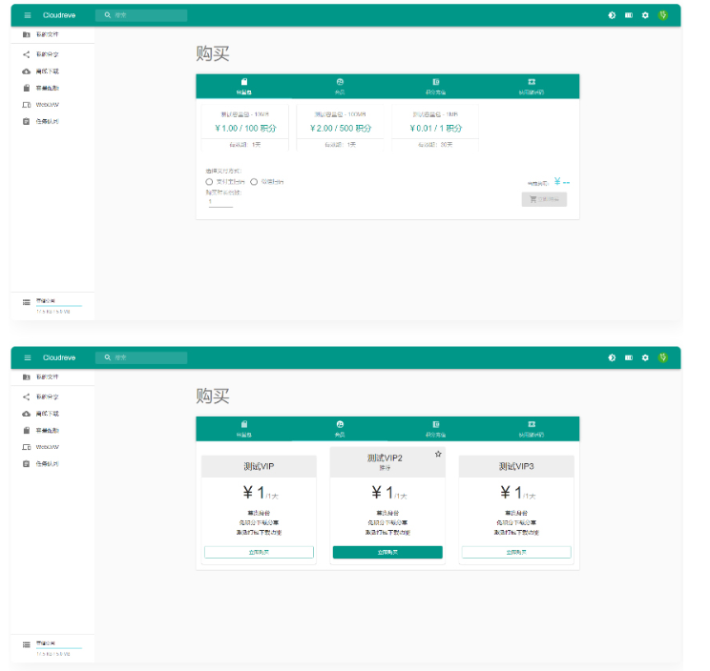Viewport: 710px width, 671px height.
Task: Choose the ¥1.00 / 100 积分 storage pack
Action: coord(245,129)
